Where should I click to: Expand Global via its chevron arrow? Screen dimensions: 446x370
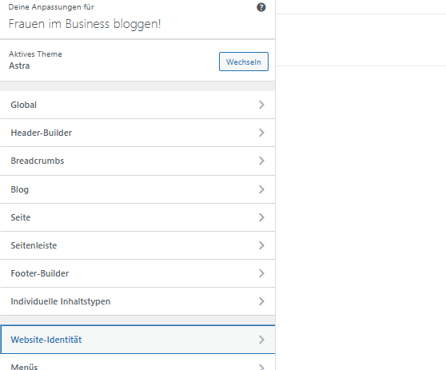coord(261,105)
